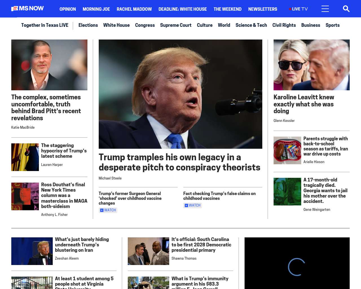View author Michael Steele
Image resolution: width=361 pixels, height=289 pixels.
tap(110, 178)
